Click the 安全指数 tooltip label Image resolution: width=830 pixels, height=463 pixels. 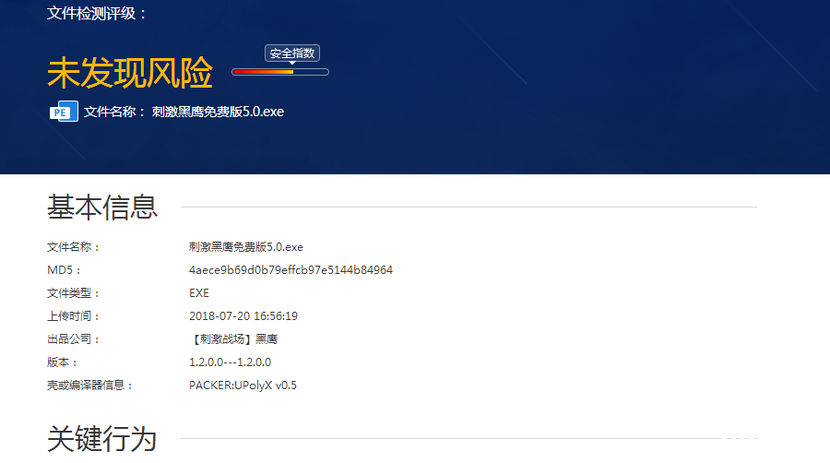292,53
